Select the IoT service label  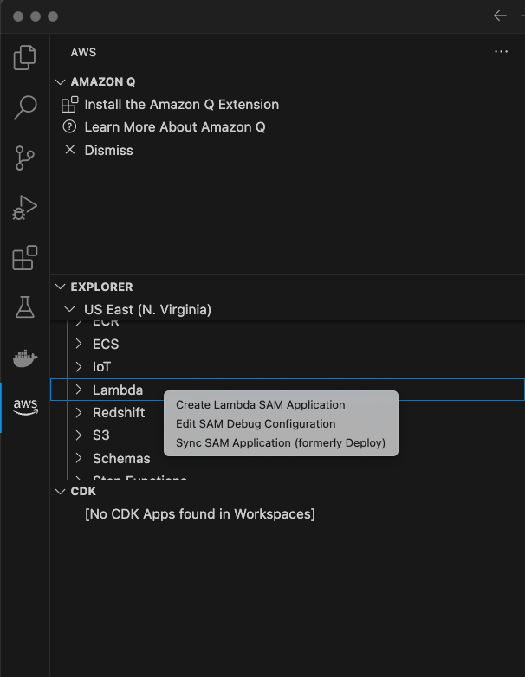tap(101, 367)
